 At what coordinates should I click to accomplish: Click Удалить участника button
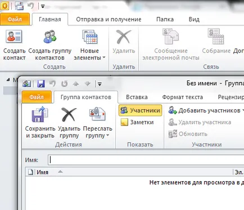pos(200,122)
